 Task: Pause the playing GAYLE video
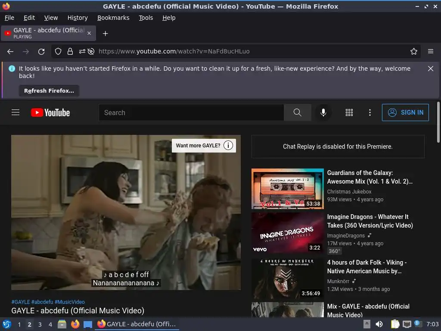(x=126, y=212)
